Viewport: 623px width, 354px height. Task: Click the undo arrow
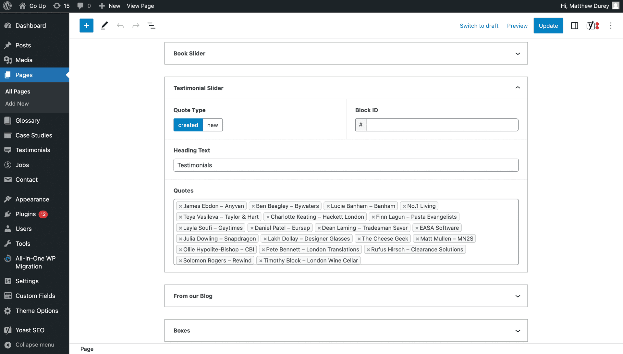(120, 26)
